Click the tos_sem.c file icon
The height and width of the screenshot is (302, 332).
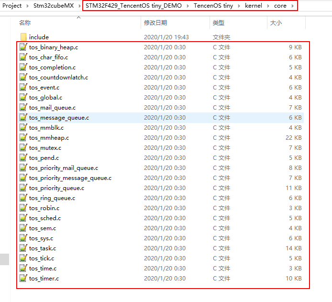click(23, 228)
